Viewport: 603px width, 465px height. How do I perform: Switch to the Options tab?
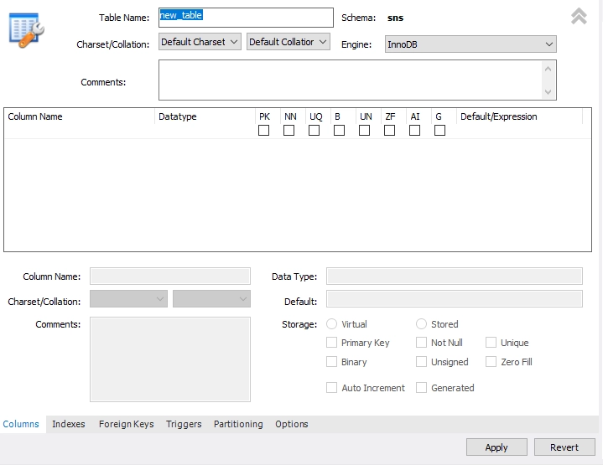tap(292, 424)
